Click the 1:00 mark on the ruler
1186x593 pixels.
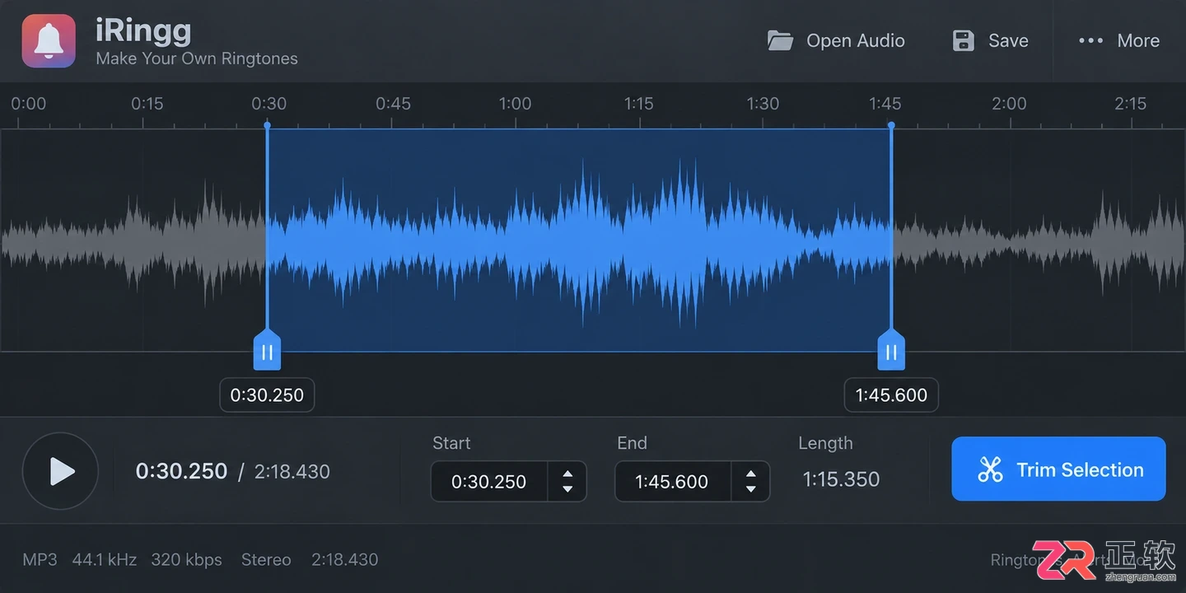coord(515,104)
